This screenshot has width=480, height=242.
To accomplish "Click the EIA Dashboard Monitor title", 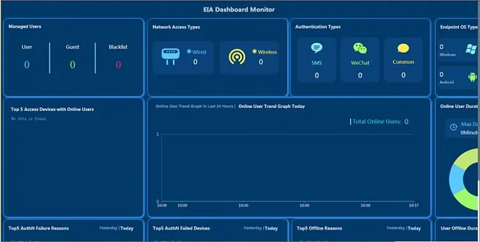I will pos(239,9).
